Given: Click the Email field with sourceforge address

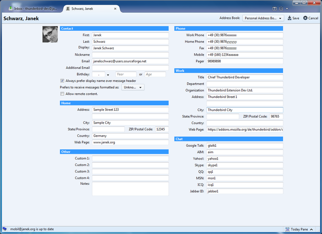Looking at the screenshot, I should click(x=130, y=61).
